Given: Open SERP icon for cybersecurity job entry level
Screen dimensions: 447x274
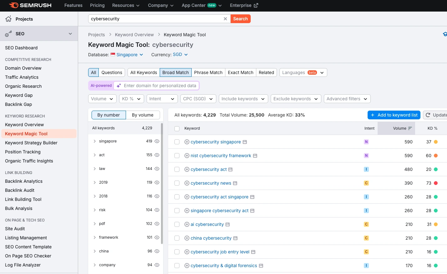Looking at the screenshot, I should (x=253, y=252).
